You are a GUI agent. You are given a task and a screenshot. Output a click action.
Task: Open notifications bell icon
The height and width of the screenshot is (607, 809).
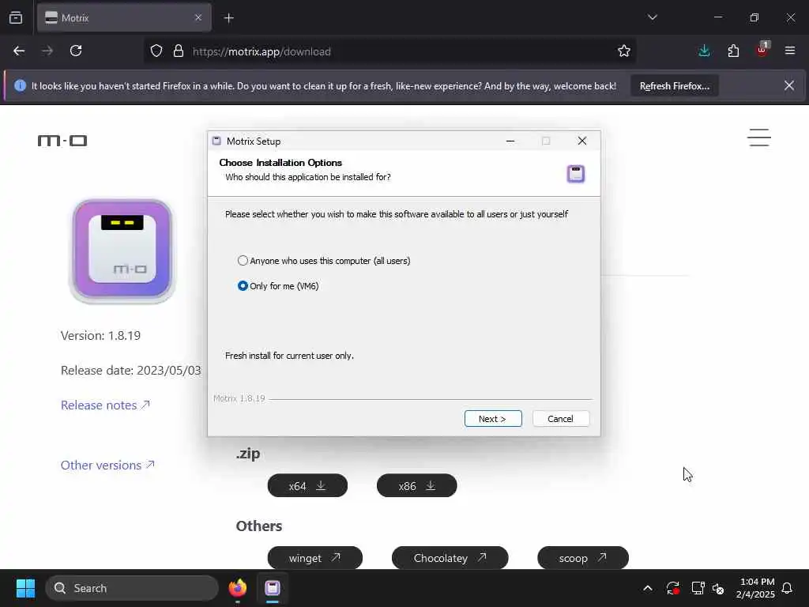coord(787,588)
